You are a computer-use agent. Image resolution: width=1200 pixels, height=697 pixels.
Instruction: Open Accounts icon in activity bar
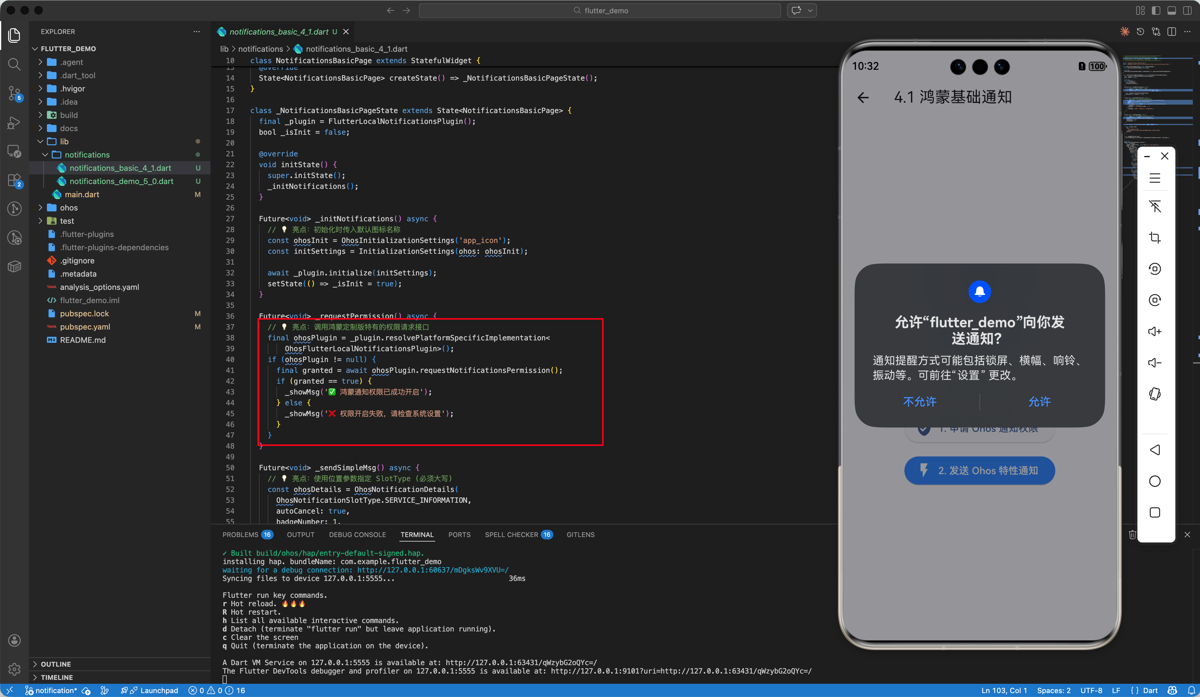tap(14, 640)
